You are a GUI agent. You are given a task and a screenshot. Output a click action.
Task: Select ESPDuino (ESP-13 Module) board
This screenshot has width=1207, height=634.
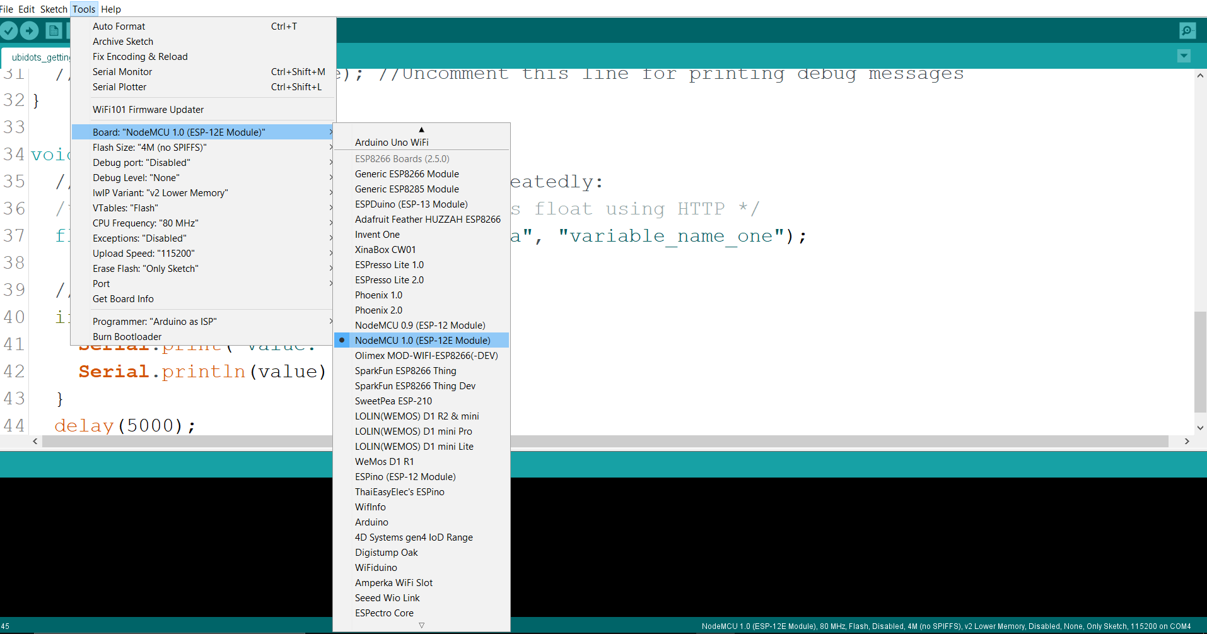421,204
